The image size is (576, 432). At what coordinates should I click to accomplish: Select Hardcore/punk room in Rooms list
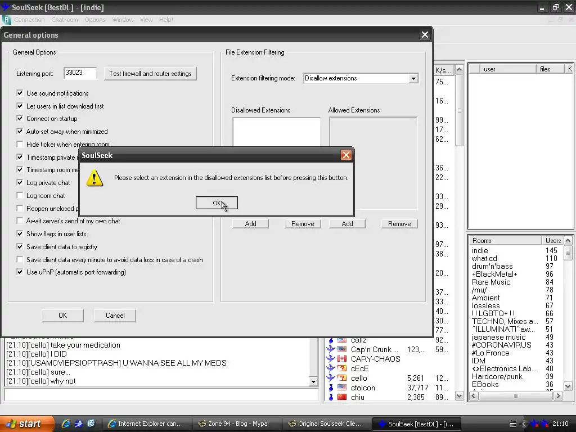[497, 376]
